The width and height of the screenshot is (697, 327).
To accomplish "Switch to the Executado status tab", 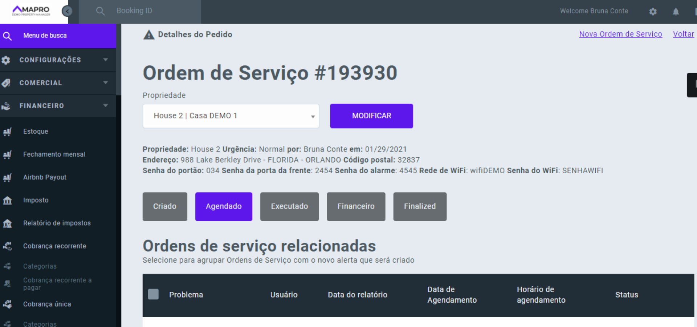I will tap(289, 206).
